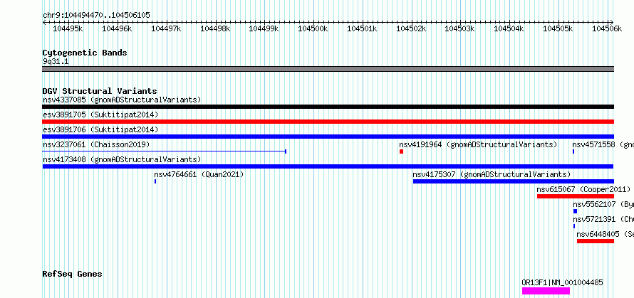Click the nsv615067 red variant bar
The width and height of the screenshot is (634, 298).
[576, 196]
